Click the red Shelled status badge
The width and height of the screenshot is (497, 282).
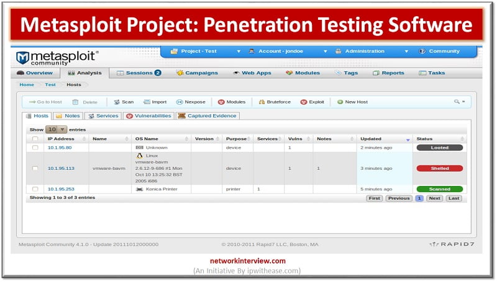coord(439,168)
